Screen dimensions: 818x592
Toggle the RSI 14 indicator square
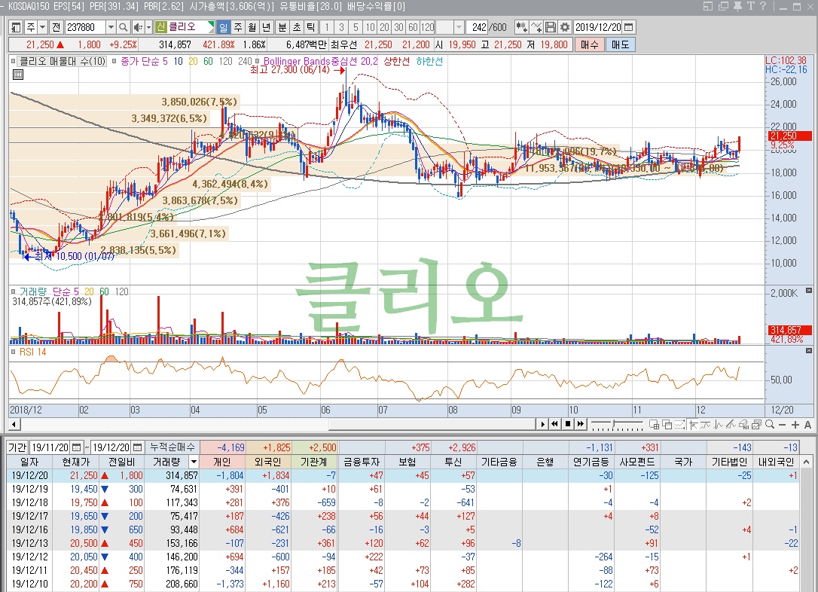tap(13, 352)
